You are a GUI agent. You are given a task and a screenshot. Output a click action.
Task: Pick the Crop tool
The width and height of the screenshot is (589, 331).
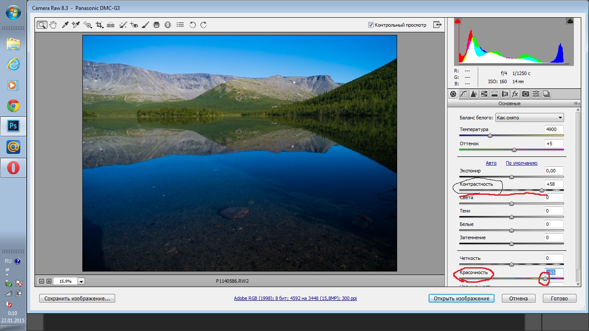100,25
